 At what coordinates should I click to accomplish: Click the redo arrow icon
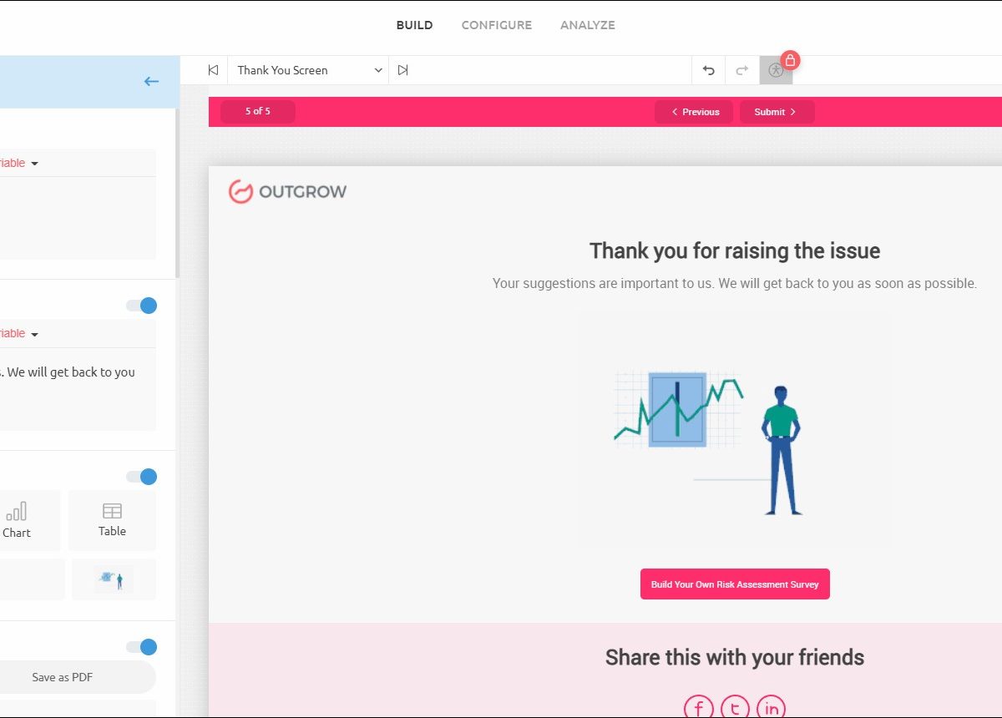tap(741, 70)
